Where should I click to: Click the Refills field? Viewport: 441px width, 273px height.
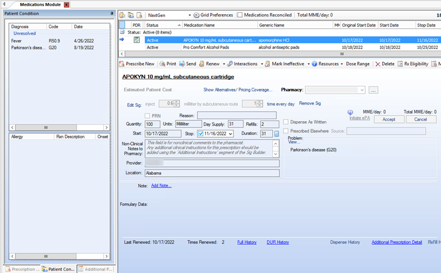[269, 124]
